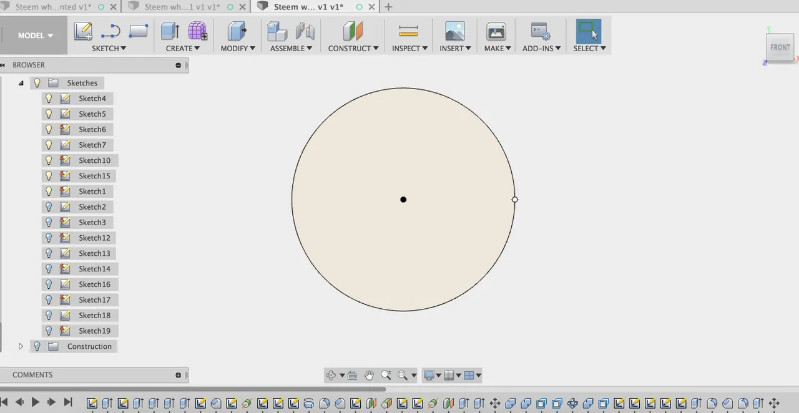The height and width of the screenshot is (413, 799).
Task: Click the first sketch feature in timeline
Action: click(x=92, y=403)
